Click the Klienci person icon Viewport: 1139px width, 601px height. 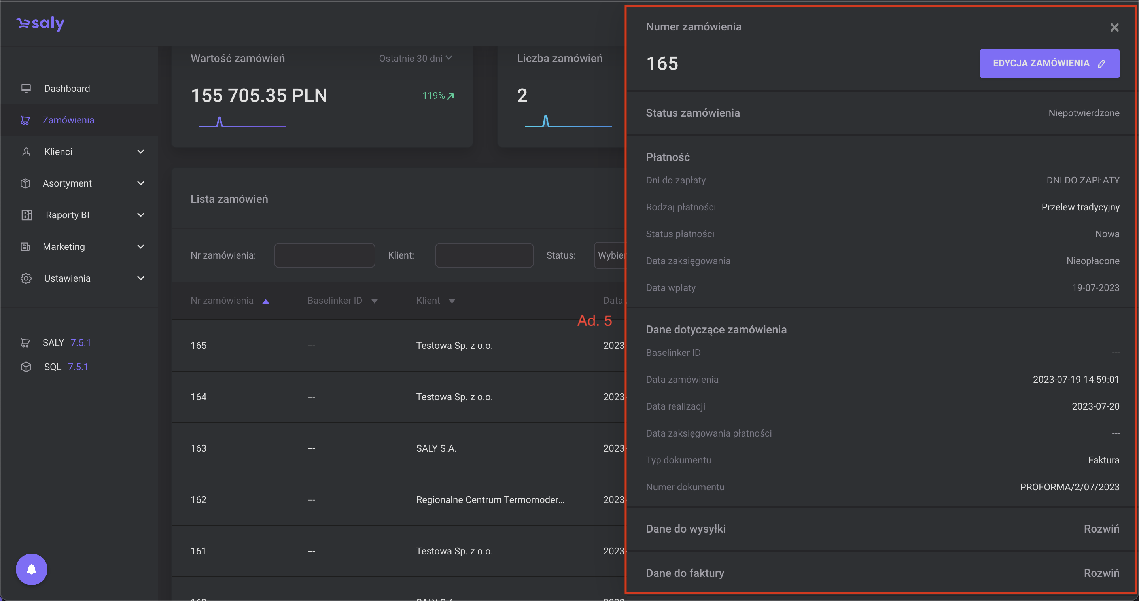click(x=26, y=151)
